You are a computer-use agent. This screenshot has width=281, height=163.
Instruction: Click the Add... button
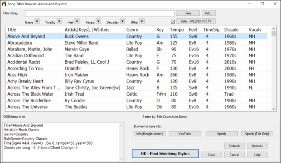pyautogui.click(x=209, y=13)
